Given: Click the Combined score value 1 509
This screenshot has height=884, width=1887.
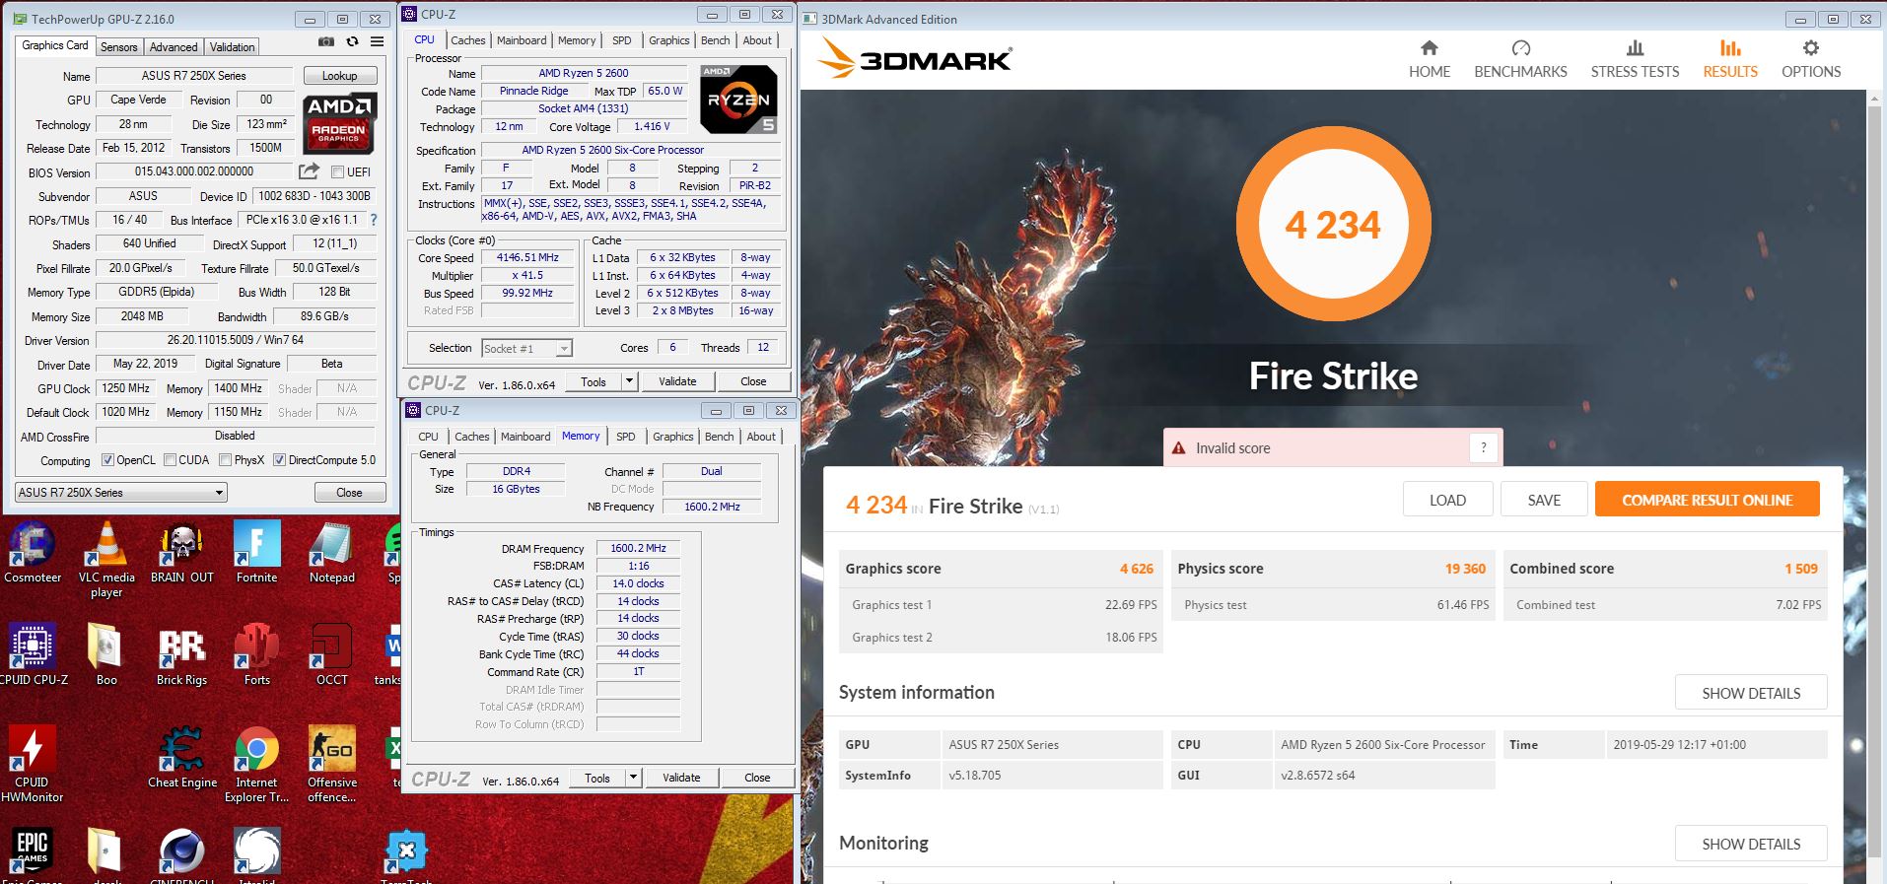Looking at the screenshot, I should [x=1800, y=569].
